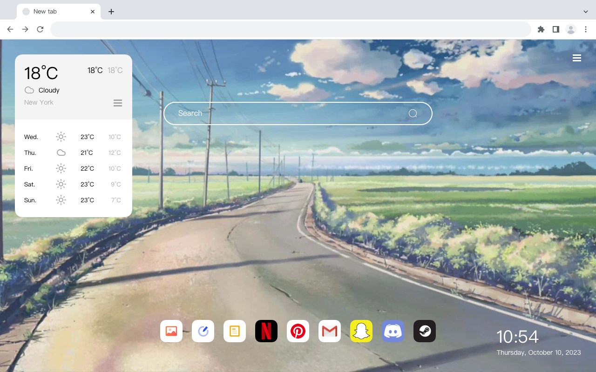Open the weather widget menu icon
596x372 pixels.
coord(118,103)
